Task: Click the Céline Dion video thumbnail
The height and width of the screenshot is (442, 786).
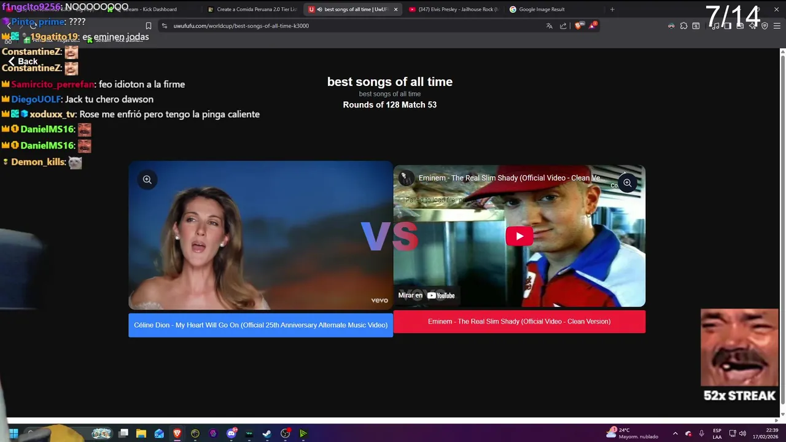Action: click(260, 235)
